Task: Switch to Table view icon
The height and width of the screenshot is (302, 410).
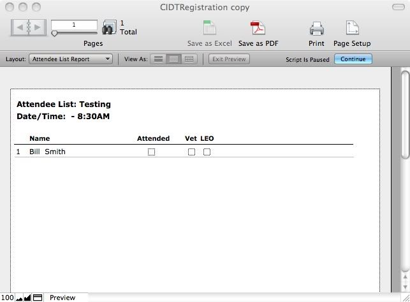Action: (x=189, y=59)
